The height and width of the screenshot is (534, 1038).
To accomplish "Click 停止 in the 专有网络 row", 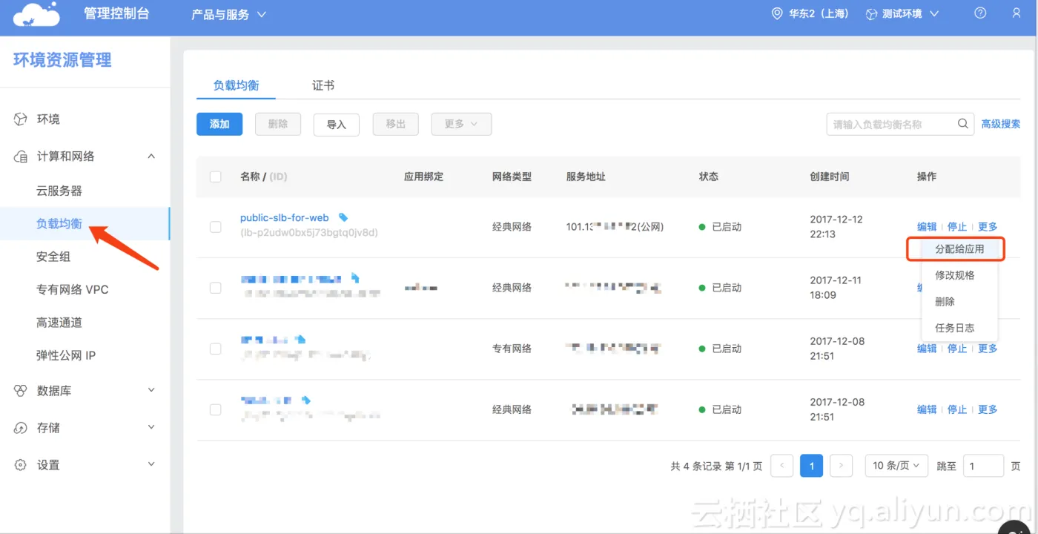I will tap(957, 348).
